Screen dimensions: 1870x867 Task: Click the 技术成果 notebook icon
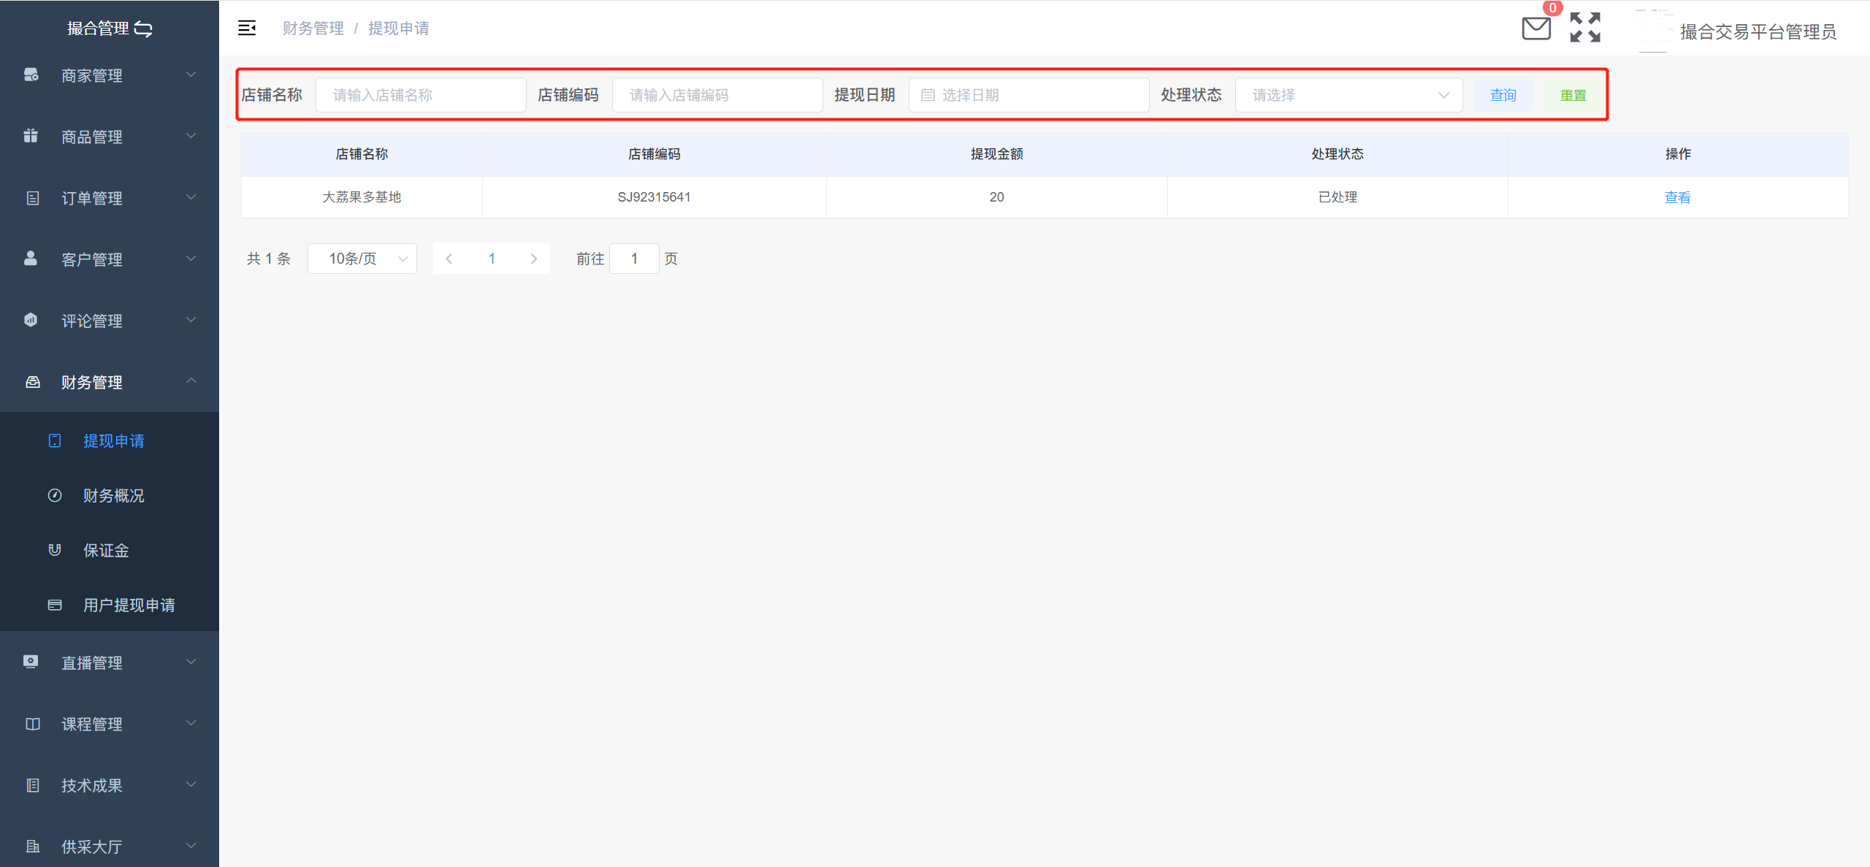tap(33, 785)
